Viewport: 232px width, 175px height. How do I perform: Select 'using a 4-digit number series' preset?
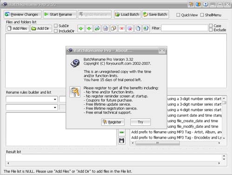click(x=194, y=110)
